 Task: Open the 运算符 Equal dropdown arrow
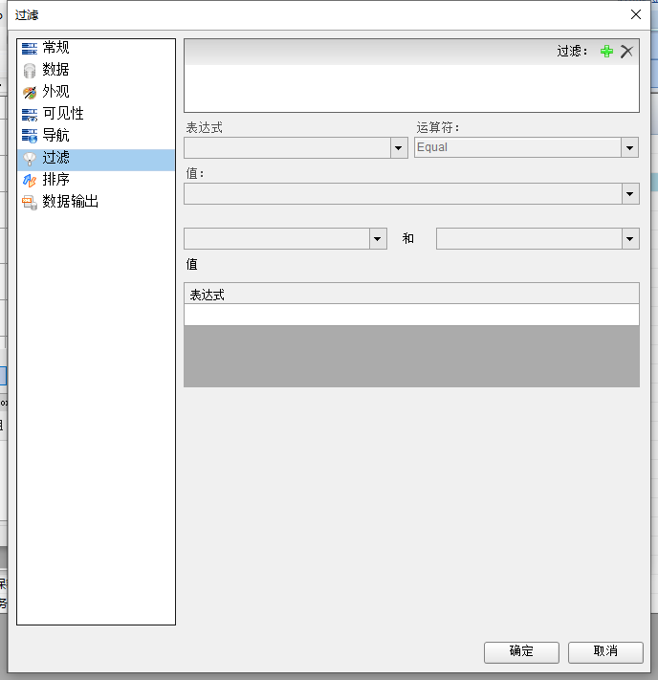coord(629,148)
